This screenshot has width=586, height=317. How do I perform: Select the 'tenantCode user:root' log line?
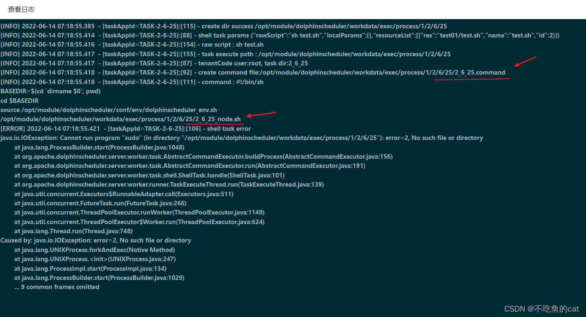click(x=154, y=63)
